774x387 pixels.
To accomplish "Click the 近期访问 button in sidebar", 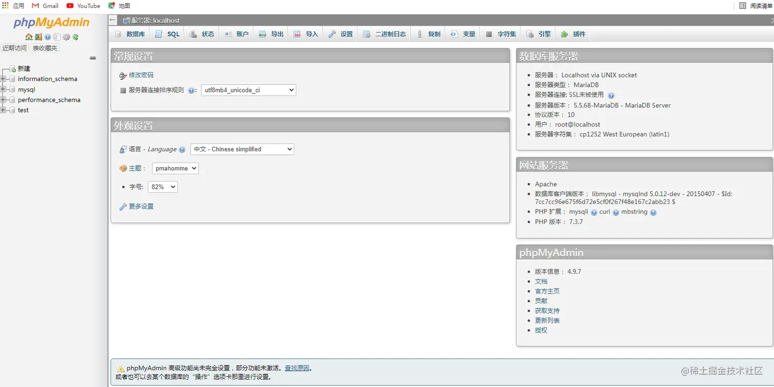I will (14, 48).
